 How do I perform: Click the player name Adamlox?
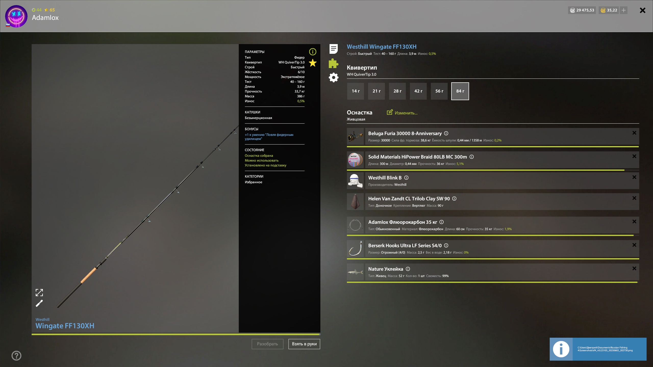[x=45, y=18]
